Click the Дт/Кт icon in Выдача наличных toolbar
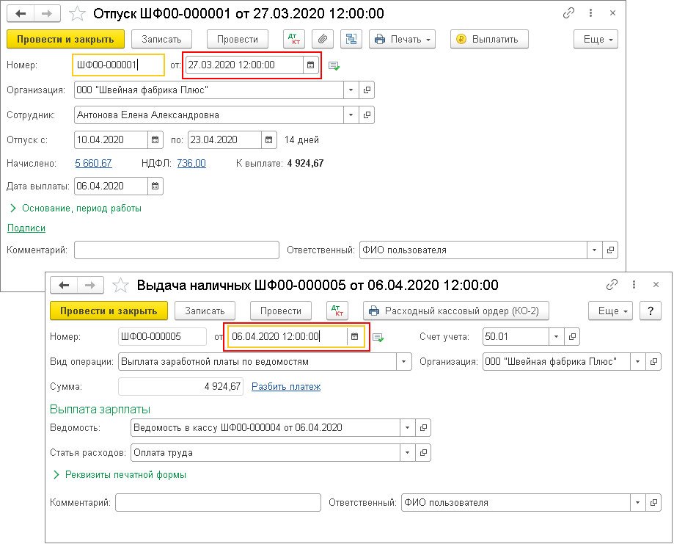Viewport: 674px width, 544px height. pyautogui.click(x=337, y=311)
